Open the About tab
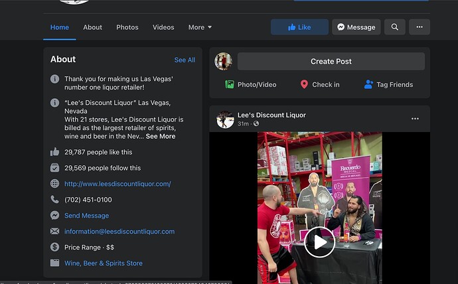This screenshot has height=284, width=458. tap(92, 27)
